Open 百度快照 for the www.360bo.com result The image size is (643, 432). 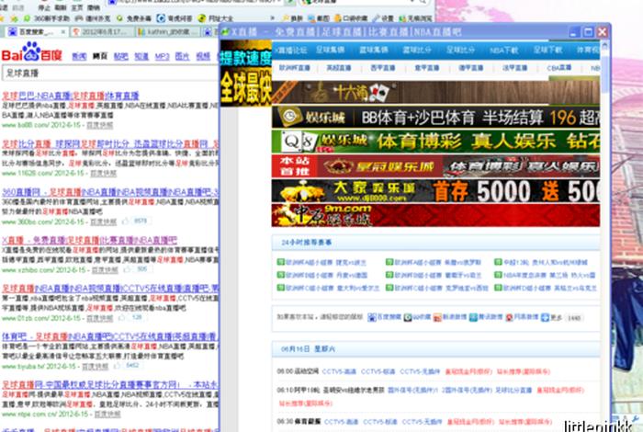[103, 222]
